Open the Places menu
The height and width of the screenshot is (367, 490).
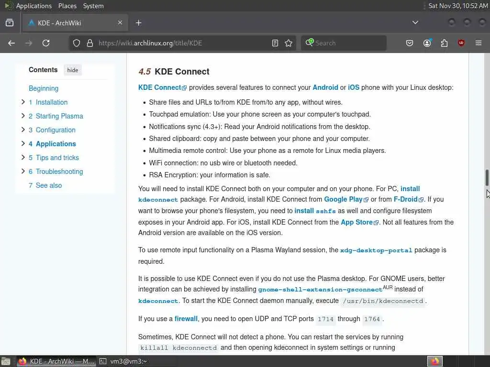(67, 6)
